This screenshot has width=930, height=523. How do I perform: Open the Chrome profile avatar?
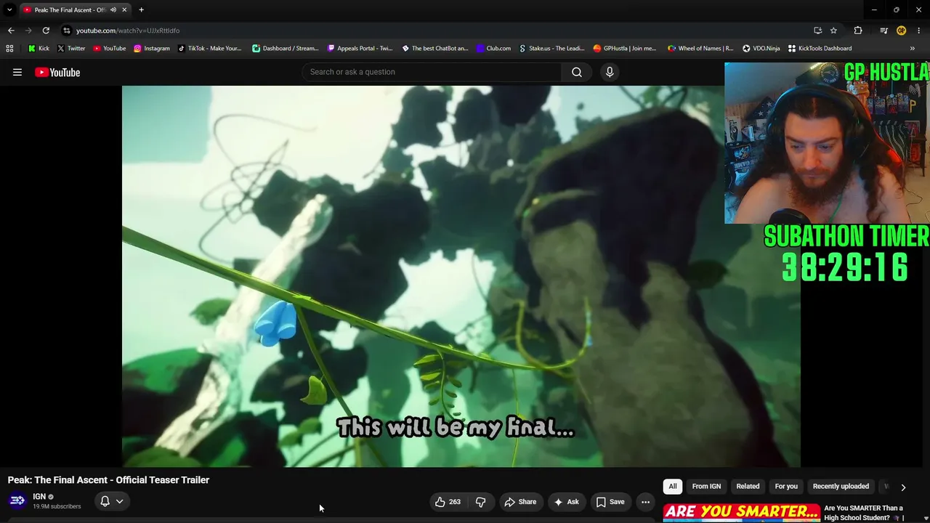pyautogui.click(x=901, y=31)
